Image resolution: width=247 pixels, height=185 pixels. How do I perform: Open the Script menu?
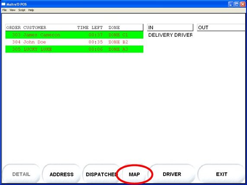22,10
